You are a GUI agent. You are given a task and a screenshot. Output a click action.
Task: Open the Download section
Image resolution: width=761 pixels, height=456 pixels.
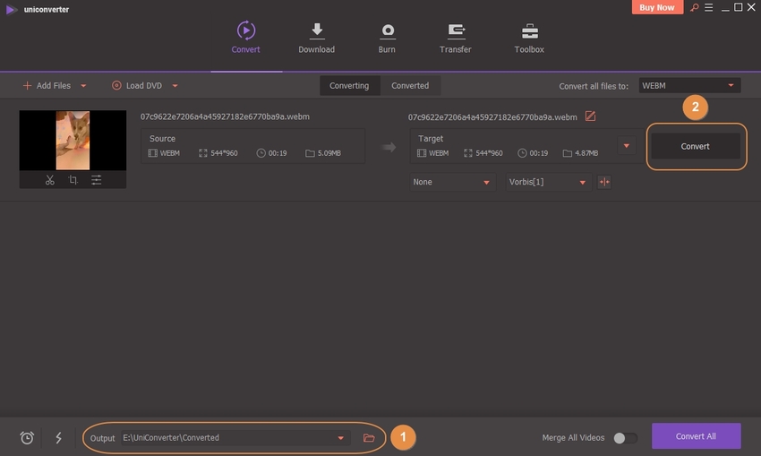coord(316,39)
